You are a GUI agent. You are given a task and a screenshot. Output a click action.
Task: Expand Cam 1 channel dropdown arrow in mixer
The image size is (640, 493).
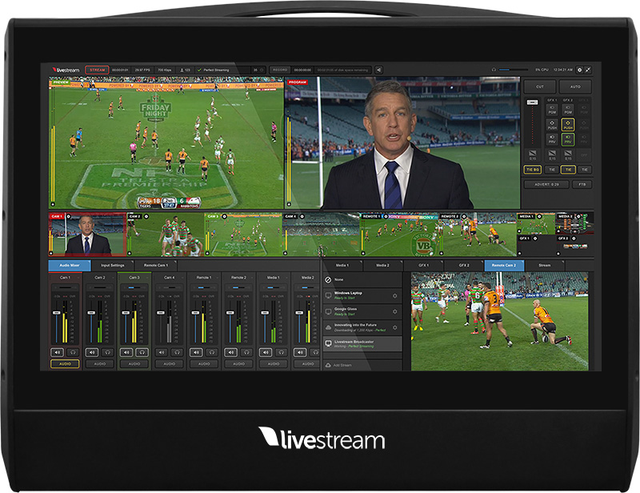click(78, 278)
